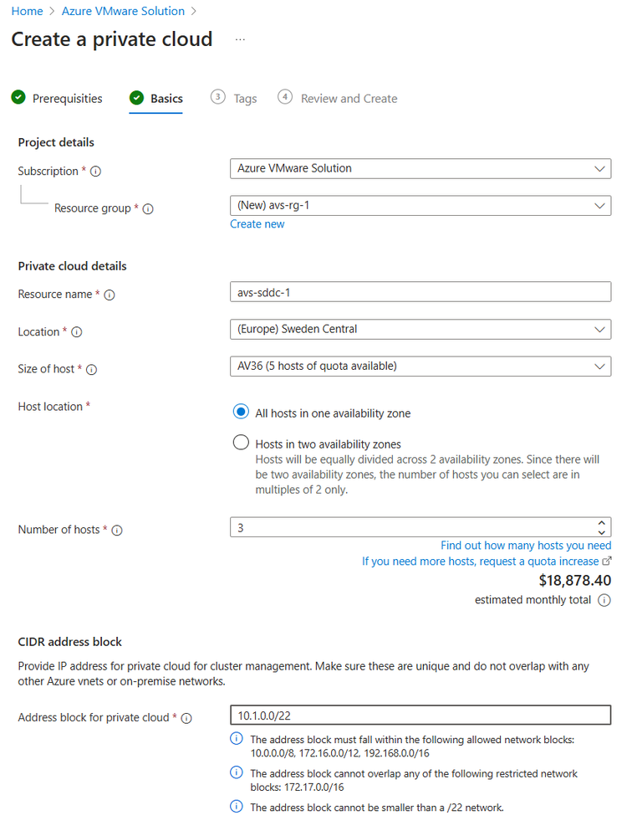Open the Location dropdown showing Sweden Central

(420, 329)
